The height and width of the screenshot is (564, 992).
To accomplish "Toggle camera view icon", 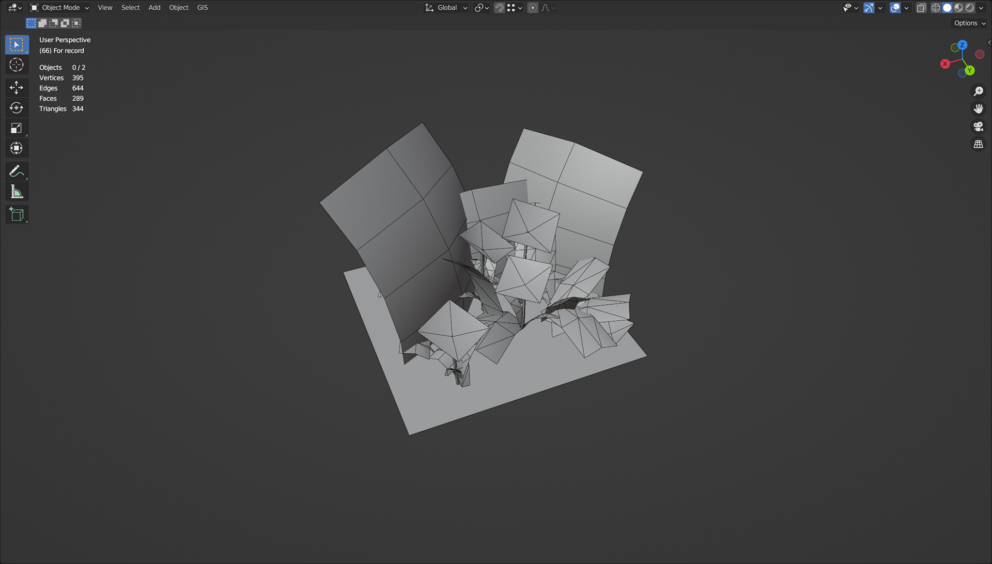I will [978, 127].
